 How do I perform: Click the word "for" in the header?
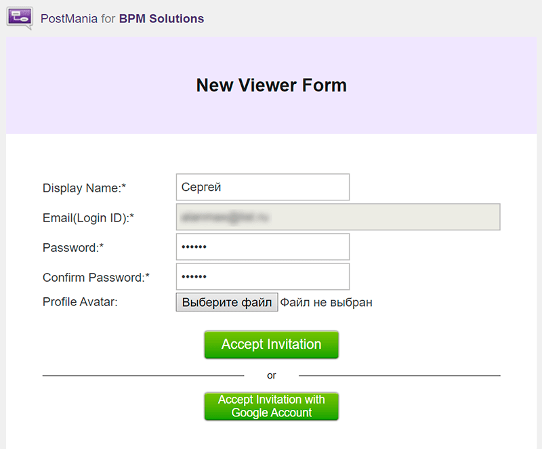(108, 19)
